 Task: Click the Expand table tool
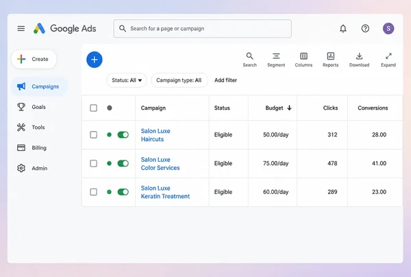(388, 60)
